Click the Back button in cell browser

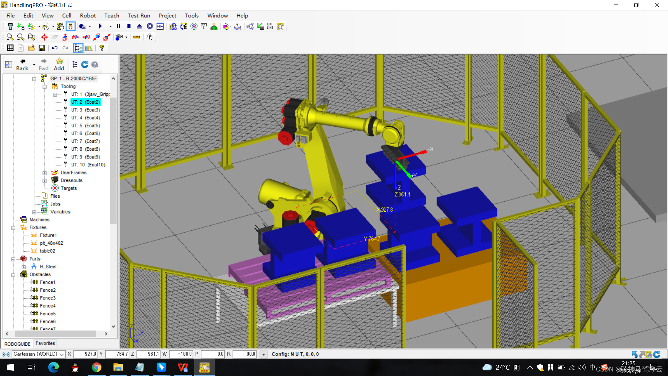click(x=22, y=65)
